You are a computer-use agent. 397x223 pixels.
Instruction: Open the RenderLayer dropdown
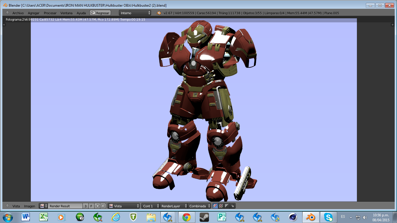[174, 206]
